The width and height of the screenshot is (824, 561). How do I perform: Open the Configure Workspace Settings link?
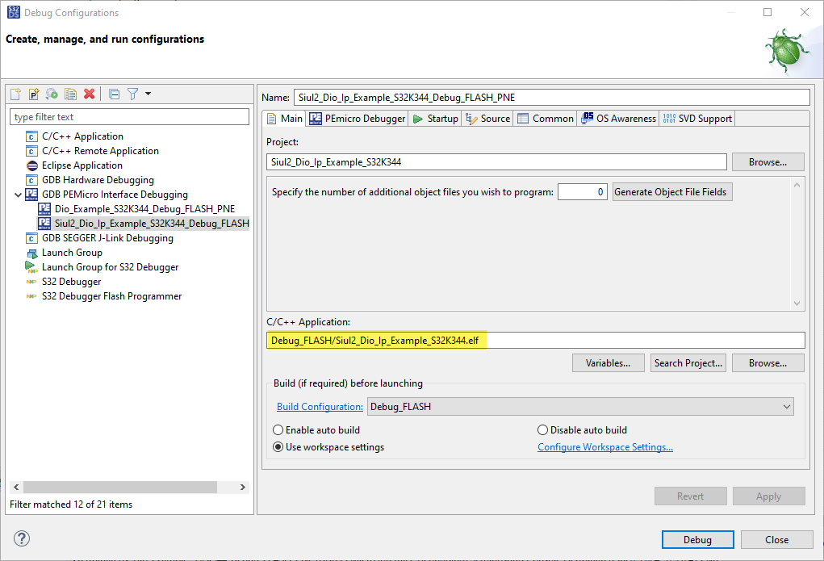click(x=605, y=447)
